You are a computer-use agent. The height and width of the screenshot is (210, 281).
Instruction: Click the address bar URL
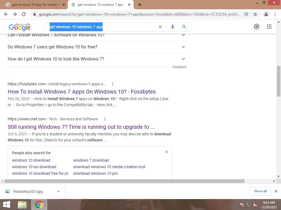pos(139,14)
